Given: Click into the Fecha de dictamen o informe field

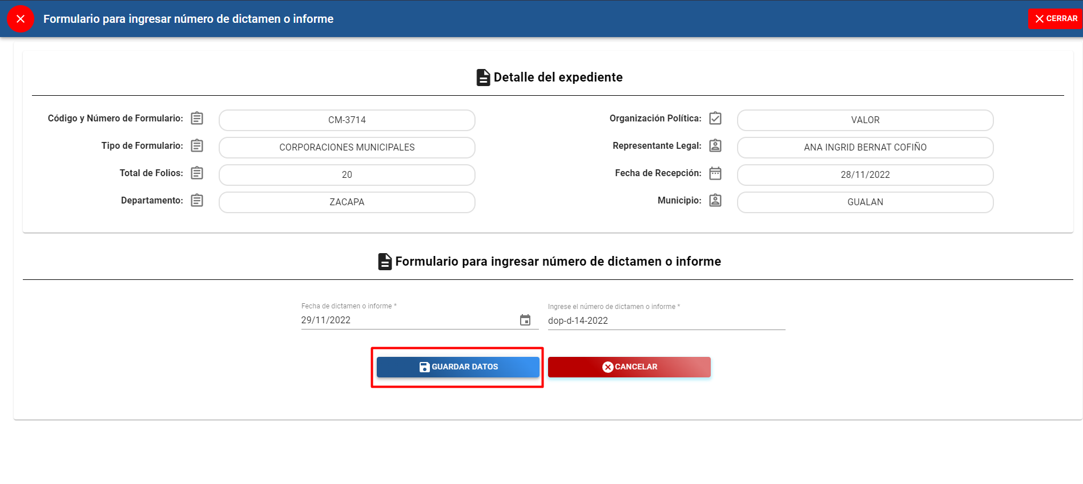Looking at the screenshot, I should coord(405,320).
